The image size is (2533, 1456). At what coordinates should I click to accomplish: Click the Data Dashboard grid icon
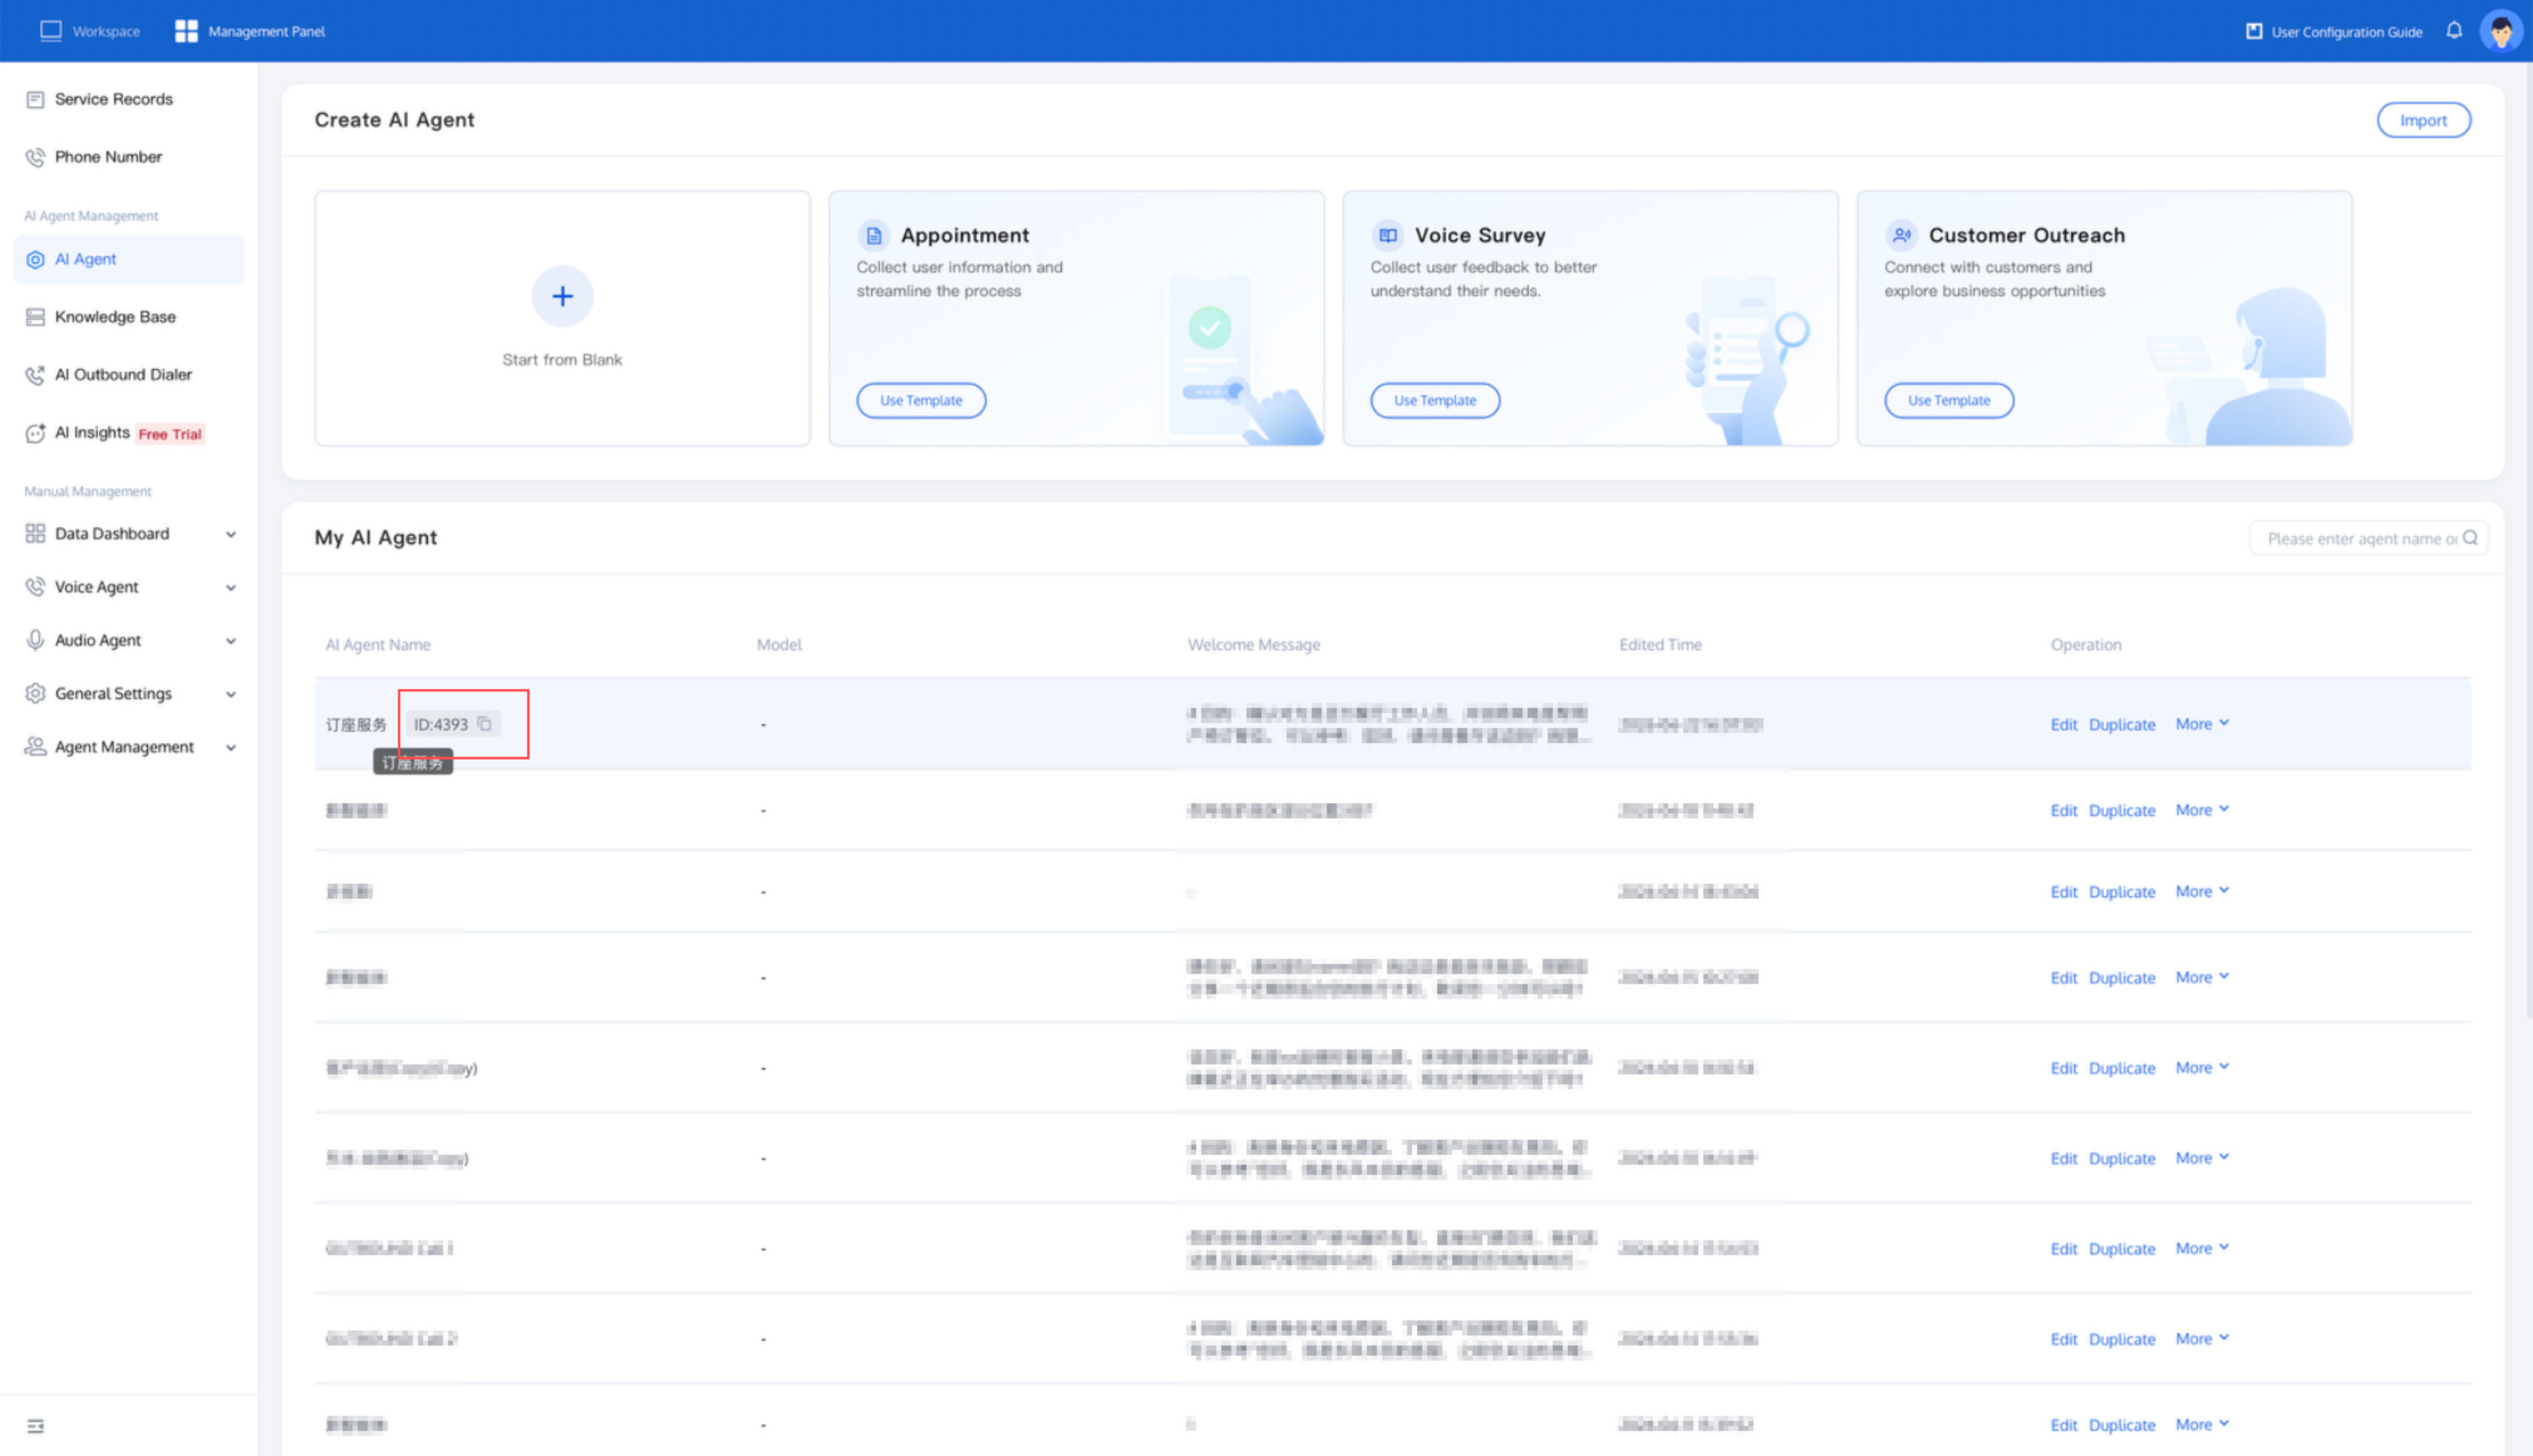pyautogui.click(x=35, y=534)
